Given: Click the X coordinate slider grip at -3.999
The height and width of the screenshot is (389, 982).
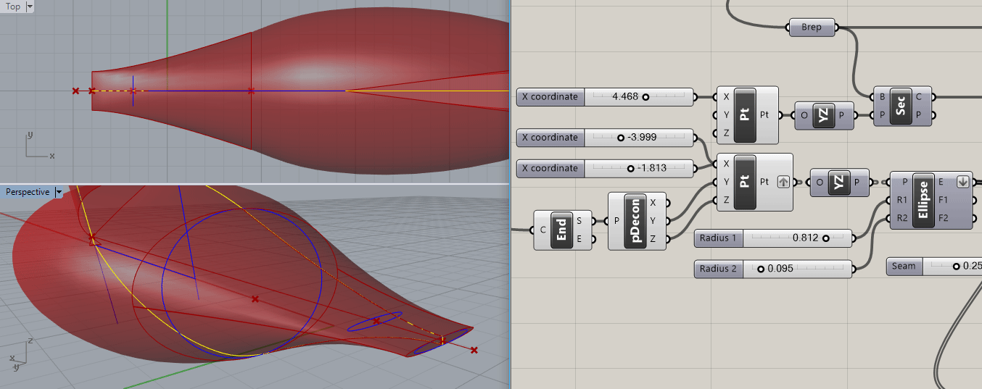Looking at the screenshot, I should coord(621,138).
